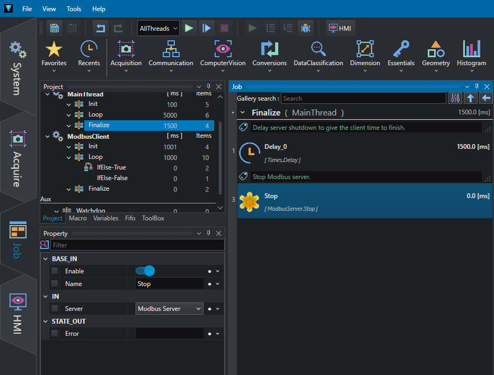Select the Stop ModbusServer step
Image resolution: width=494 pixels, height=375 pixels.
pos(365,201)
